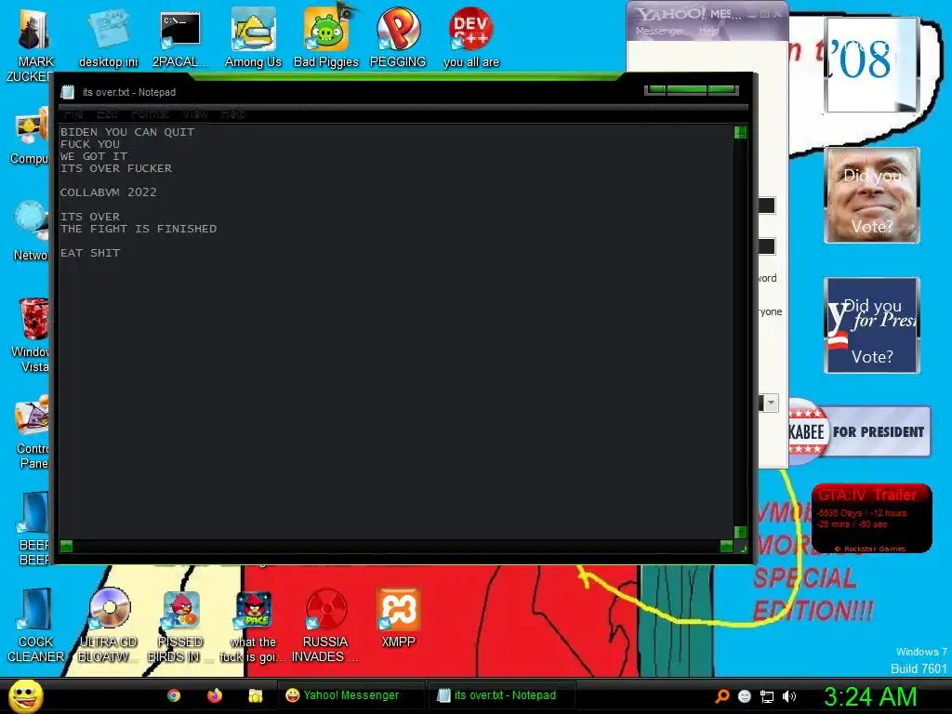Open the dimmed Notepad Help menu
Image resolution: width=952 pixels, height=714 pixels.
tap(233, 113)
